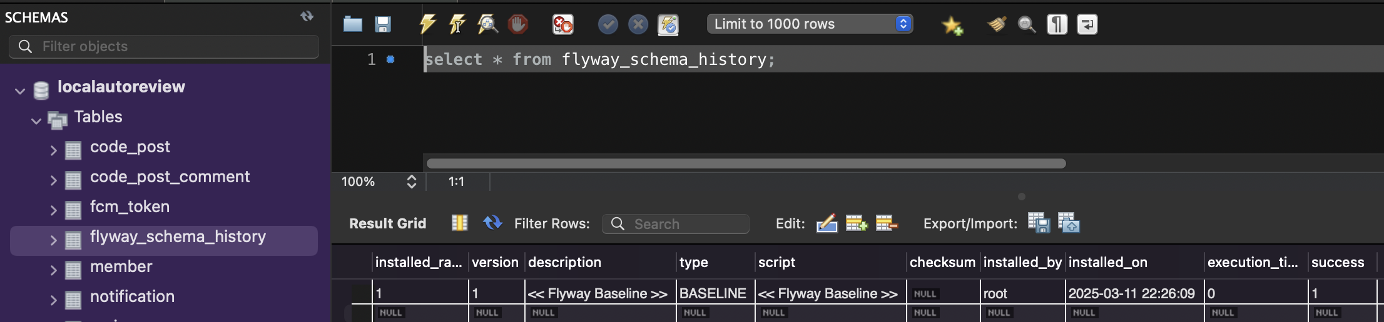
Task: Edit current row pencil icon
Action: click(x=827, y=223)
